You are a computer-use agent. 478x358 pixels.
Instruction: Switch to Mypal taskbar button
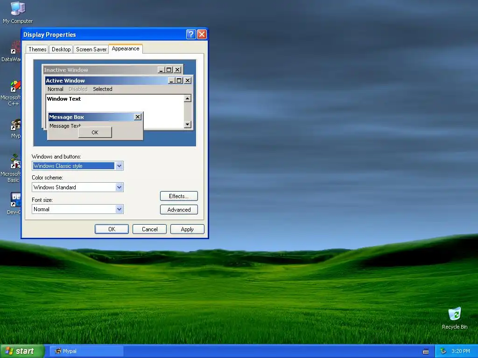86,351
